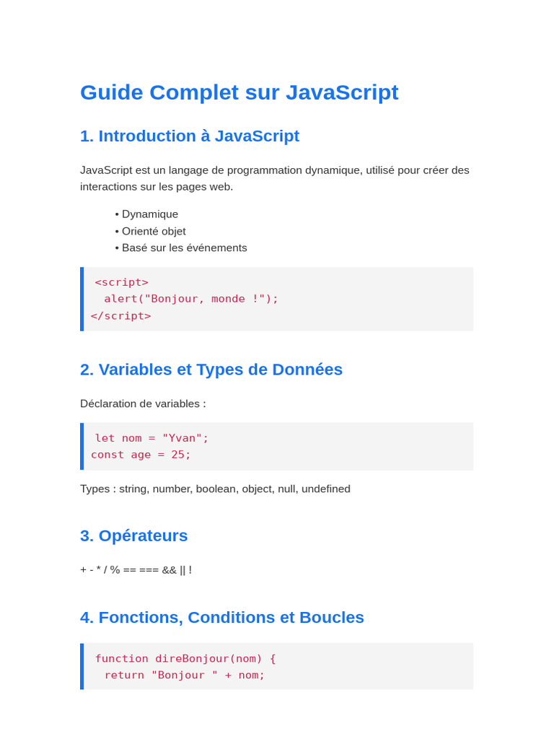Click the code line let nom = "Yvan"
The width and height of the screenshot is (554, 739).
151,438
